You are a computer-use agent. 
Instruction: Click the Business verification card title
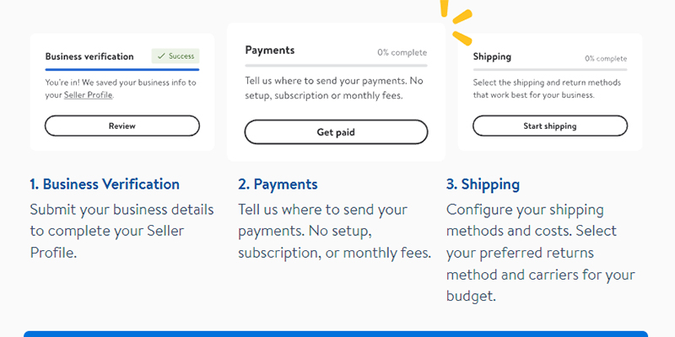click(89, 56)
